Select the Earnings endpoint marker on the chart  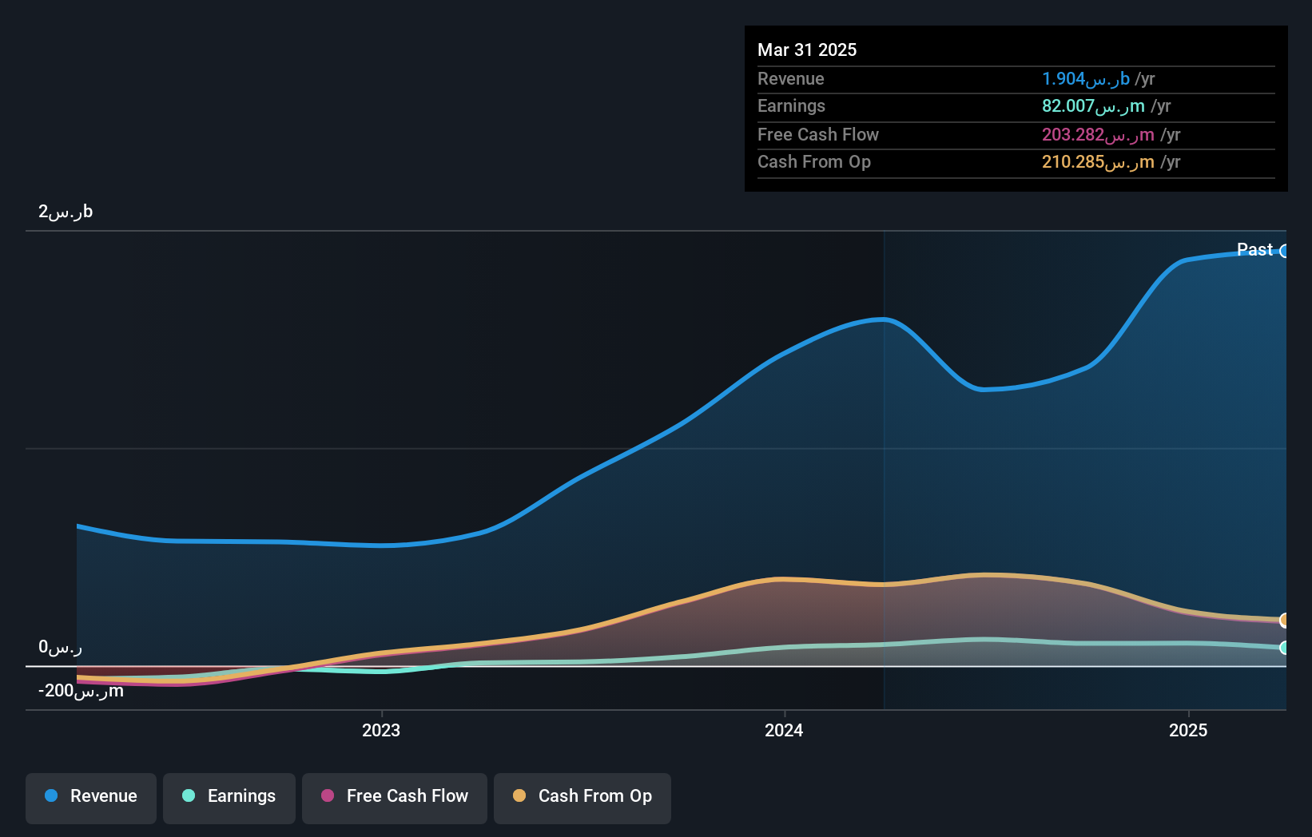click(x=1284, y=648)
